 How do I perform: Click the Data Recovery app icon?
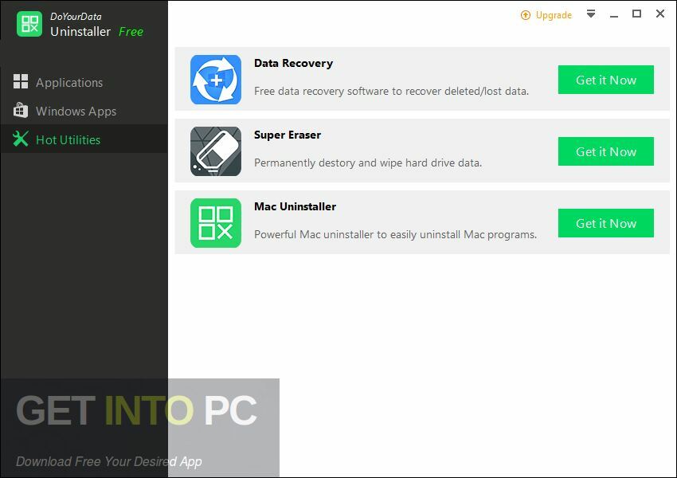[x=216, y=80]
